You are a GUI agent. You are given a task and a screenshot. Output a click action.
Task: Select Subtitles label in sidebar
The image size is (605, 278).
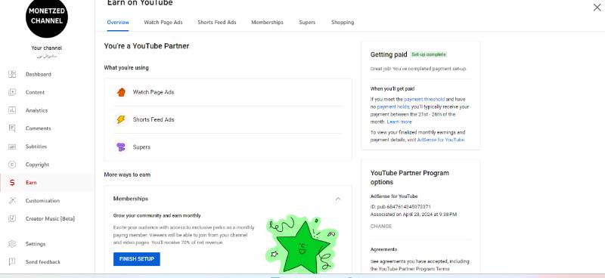pyautogui.click(x=36, y=147)
